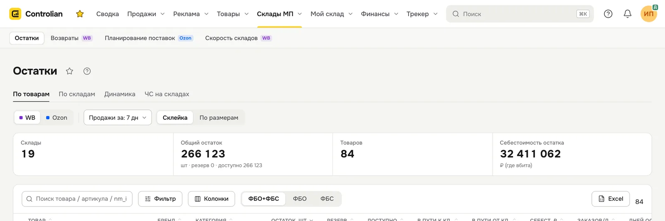This screenshot has width=665, height=221.
Task: Expand the Склады МП menu
Action: pyautogui.click(x=279, y=14)
